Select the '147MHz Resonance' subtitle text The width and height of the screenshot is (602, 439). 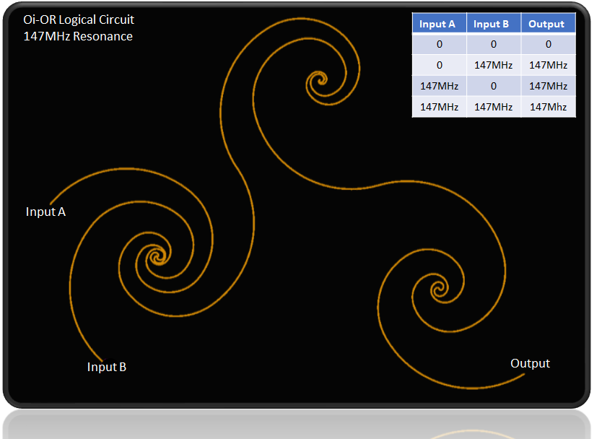78,36
